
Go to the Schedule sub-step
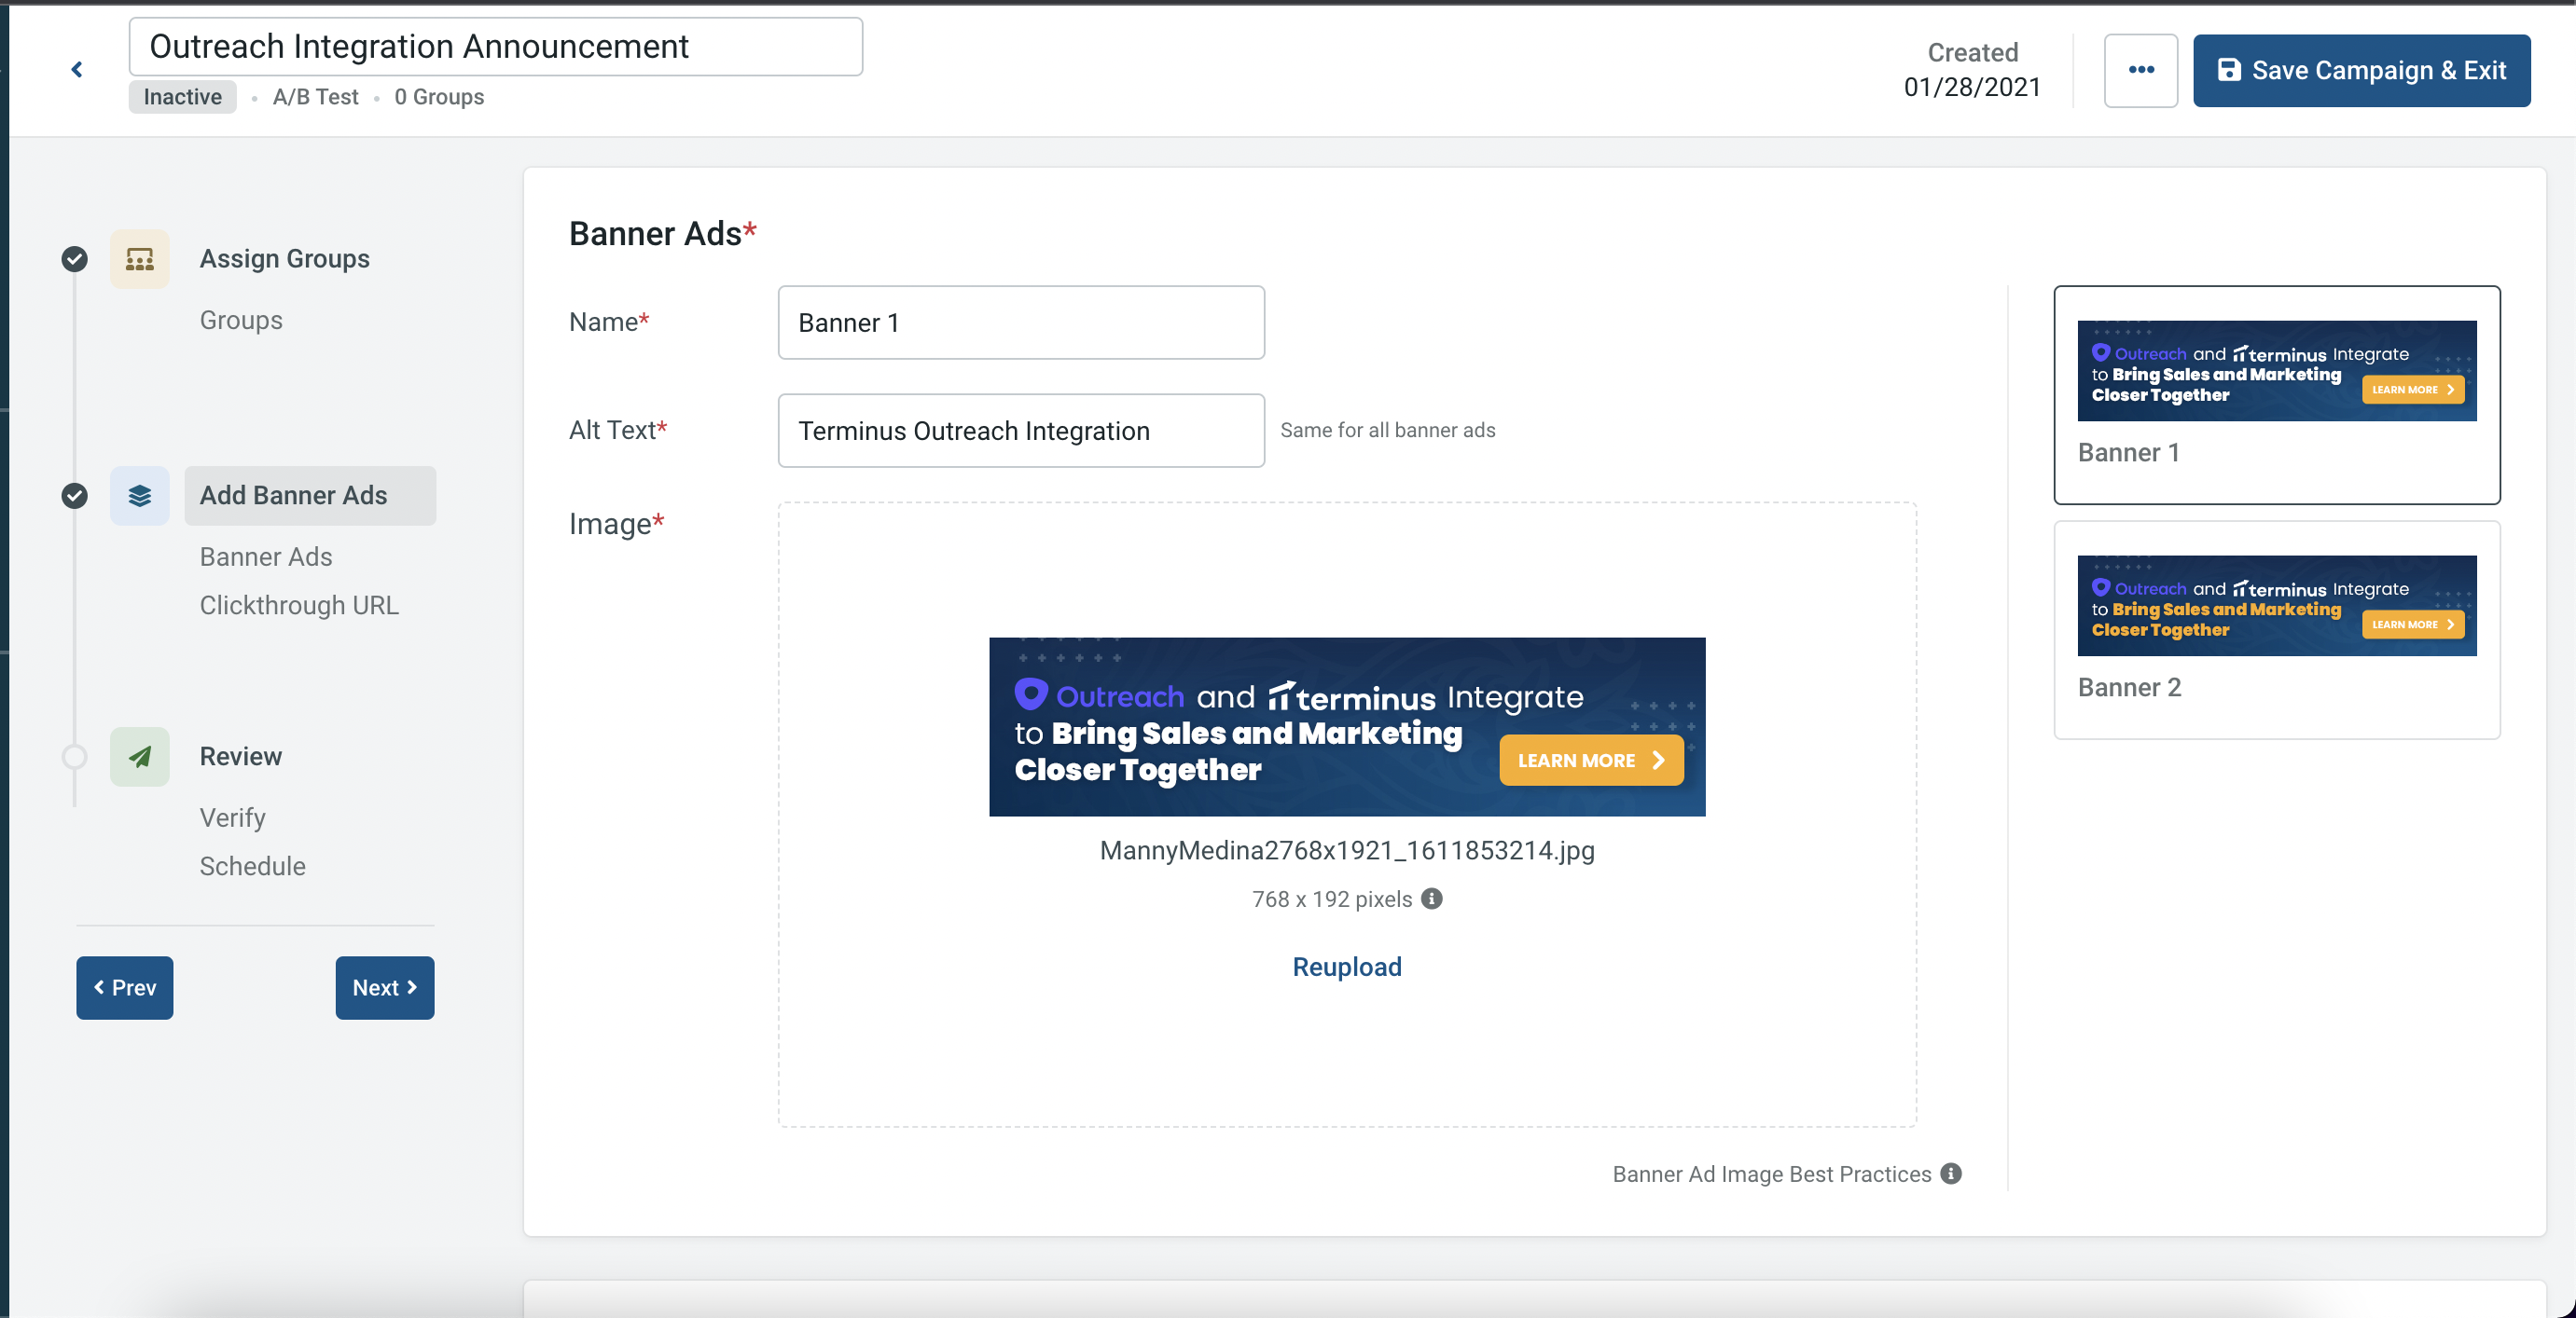tap(253, 866)
